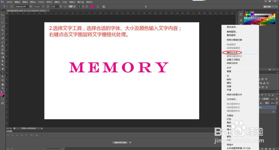Select the Path Selection tool

[3, 77]
